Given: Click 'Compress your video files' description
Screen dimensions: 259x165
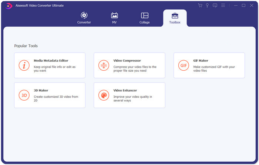Looking at the screenshot, I should (x=135, y=69).
